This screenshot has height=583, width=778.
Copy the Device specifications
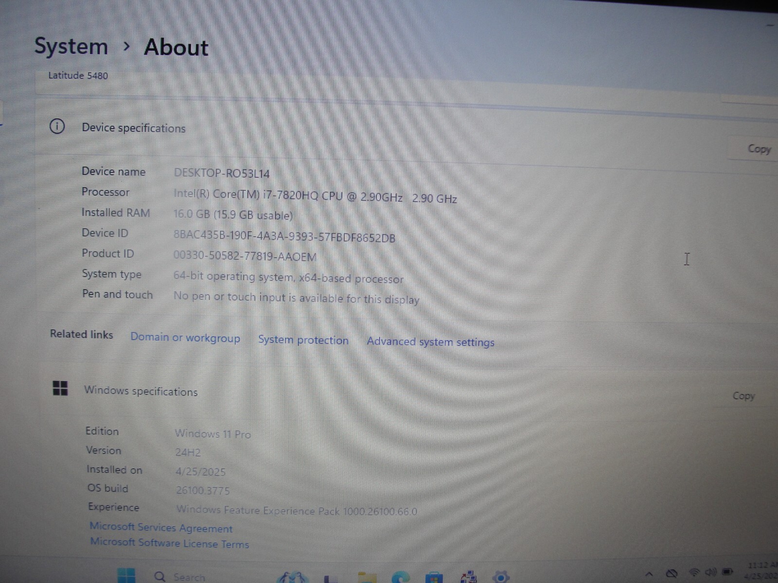[x=759, y=149]
